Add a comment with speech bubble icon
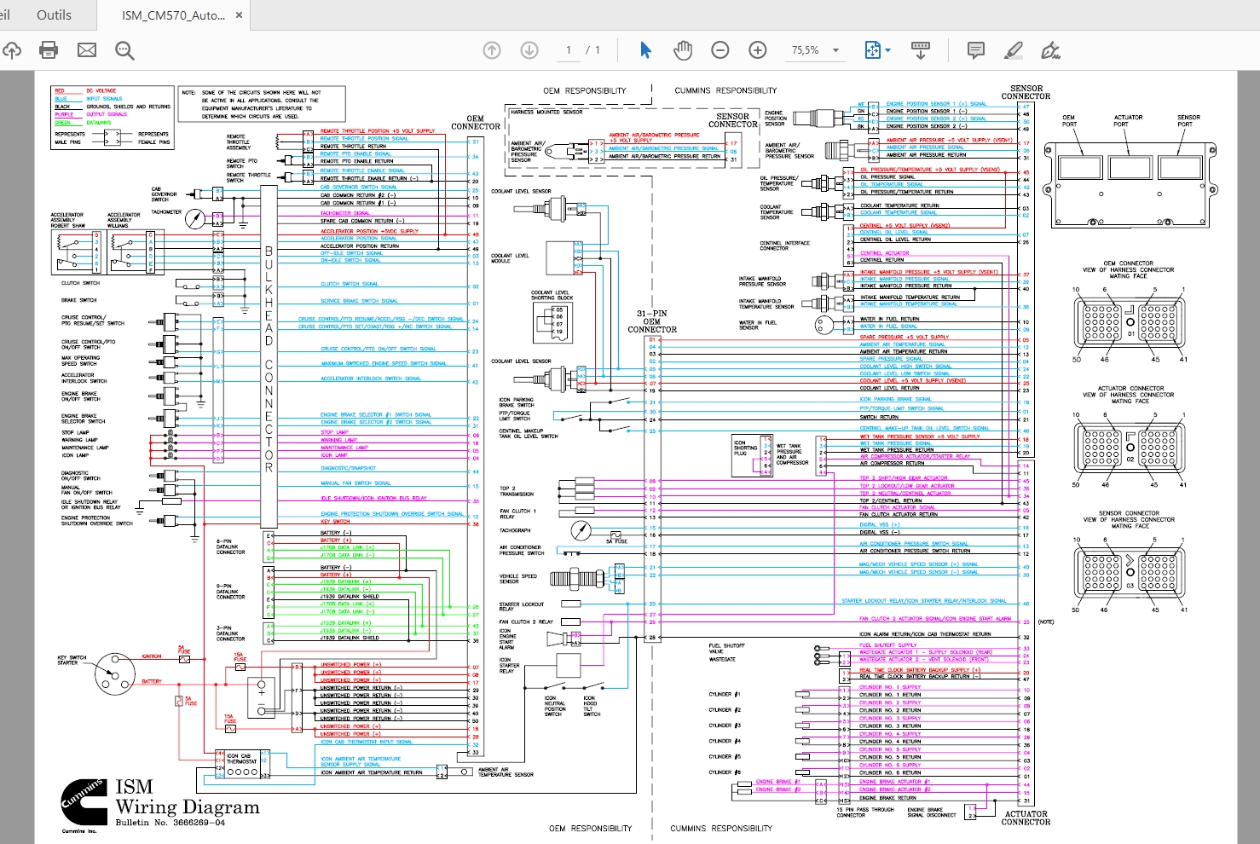 coord(976,50)
